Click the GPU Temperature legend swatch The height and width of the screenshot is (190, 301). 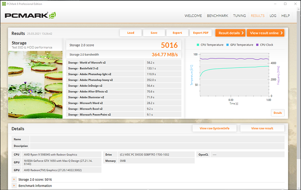pyautogui.click(x=227, y=45)
